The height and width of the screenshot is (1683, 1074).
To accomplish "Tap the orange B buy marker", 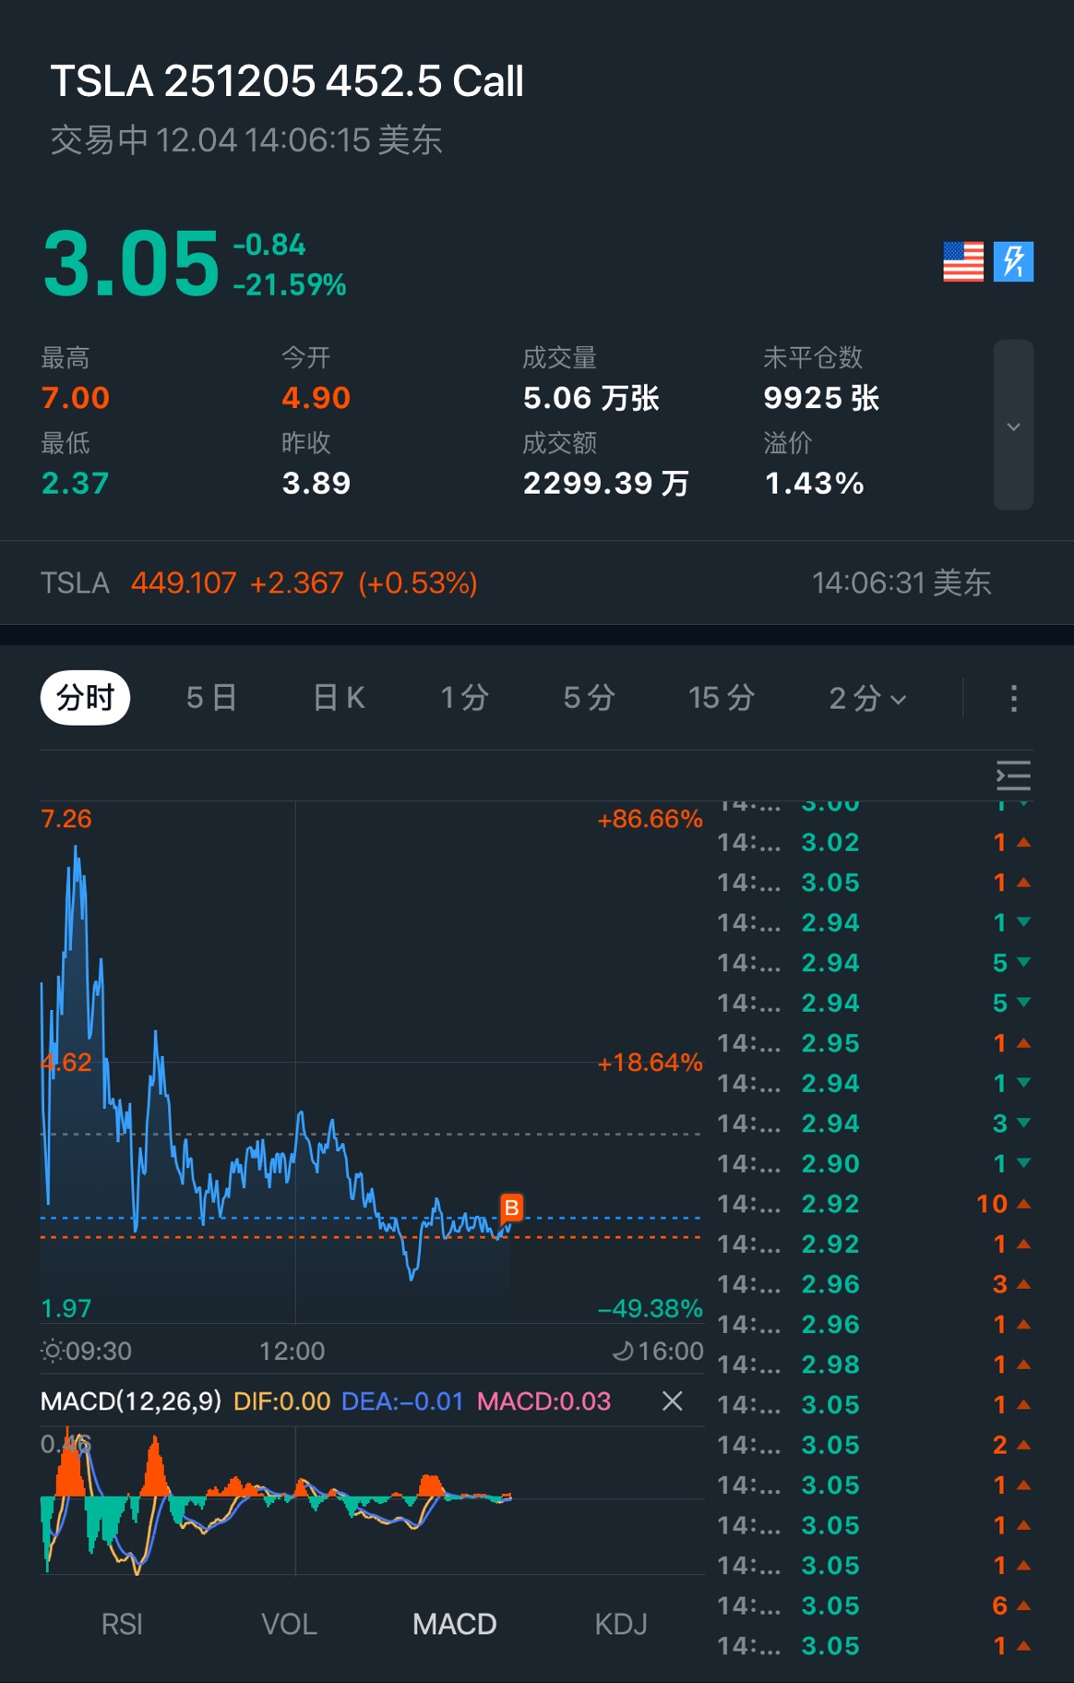I will coord(511,1208).
